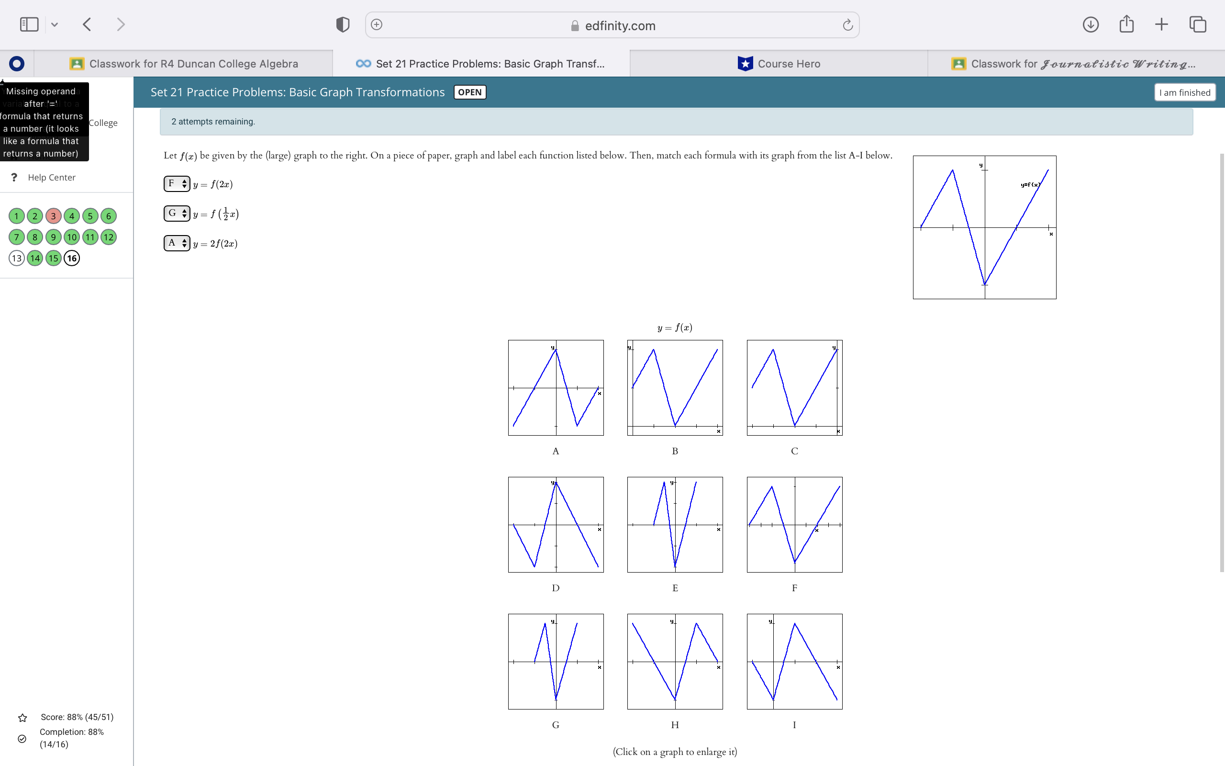Open the answer dropdown for y = f(2x)
This screenshot has height=766, width=1225.
[x=177, y=184]
